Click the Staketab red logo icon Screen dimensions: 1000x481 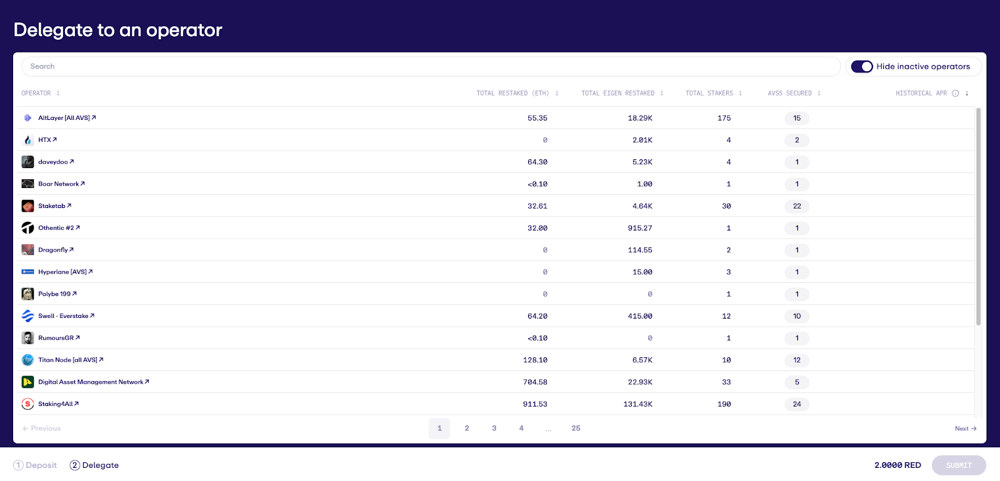(x=27, y=206)
